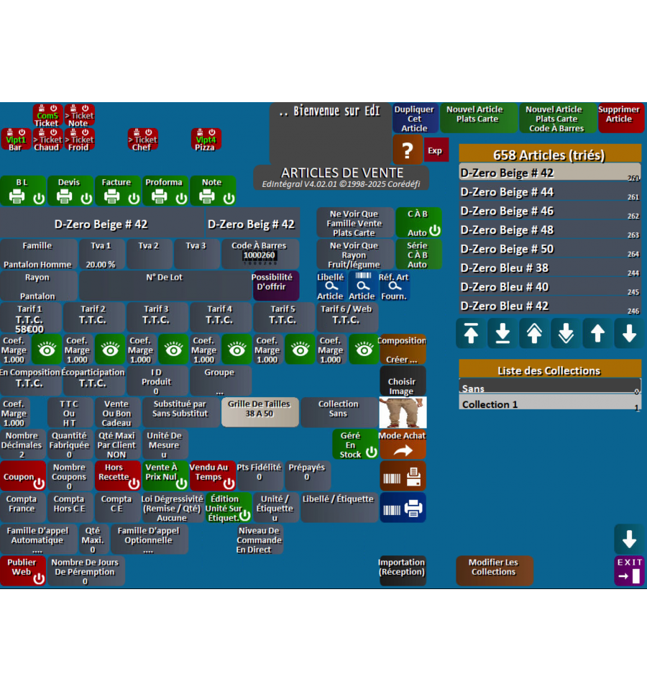647x692 pixels.
Task: Open the Famille Pantalon Homme selector
Action: (x=37, y=255)
